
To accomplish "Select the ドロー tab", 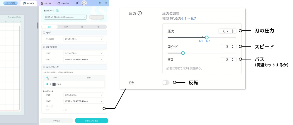I will (x=98, y=27).
